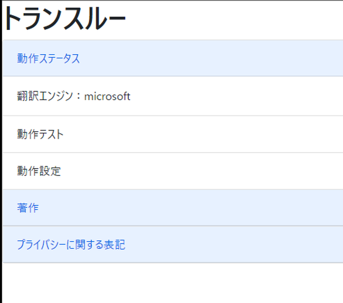Run the operation test (動作テスト)

tap(40, 134)
